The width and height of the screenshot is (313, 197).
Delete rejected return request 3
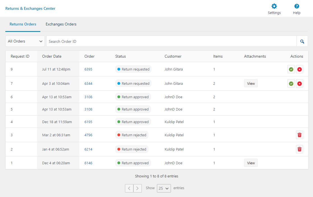300,135
